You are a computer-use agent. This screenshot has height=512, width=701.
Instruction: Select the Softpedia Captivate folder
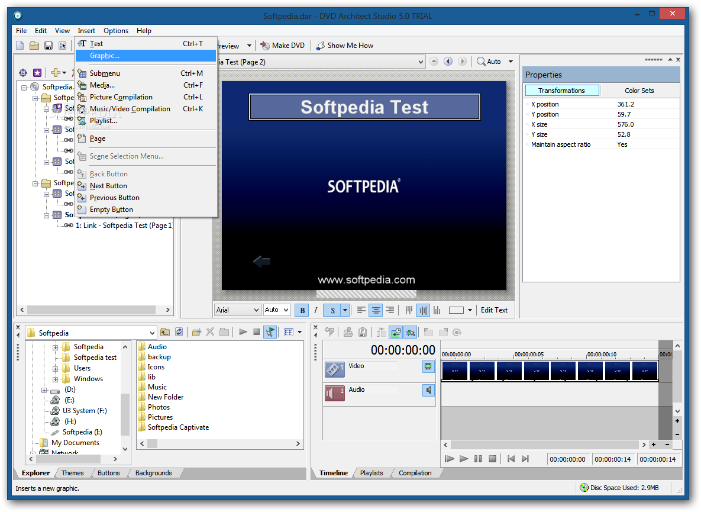pos(173,427)
